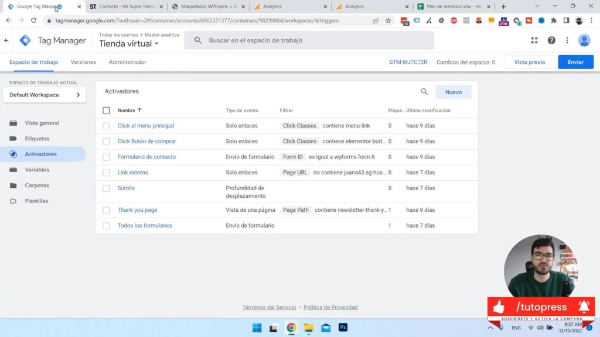This screenshot has width=600, height=337.
Task: Click the Click Classes filter chip for menu-link
Action: (x=299, y=126)
